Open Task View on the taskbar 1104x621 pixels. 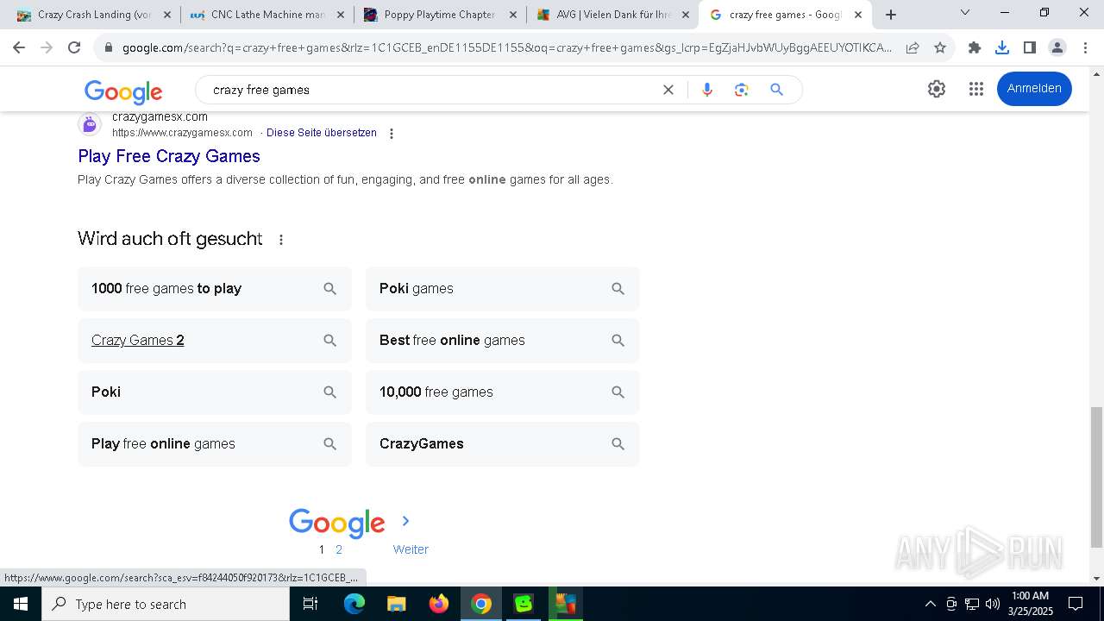point(310,604)
